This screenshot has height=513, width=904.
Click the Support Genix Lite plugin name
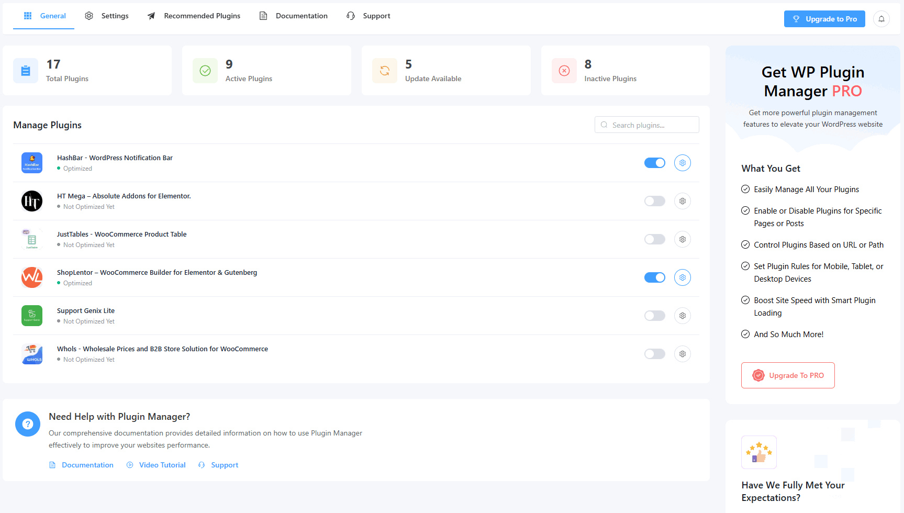[x=86, y=310]
